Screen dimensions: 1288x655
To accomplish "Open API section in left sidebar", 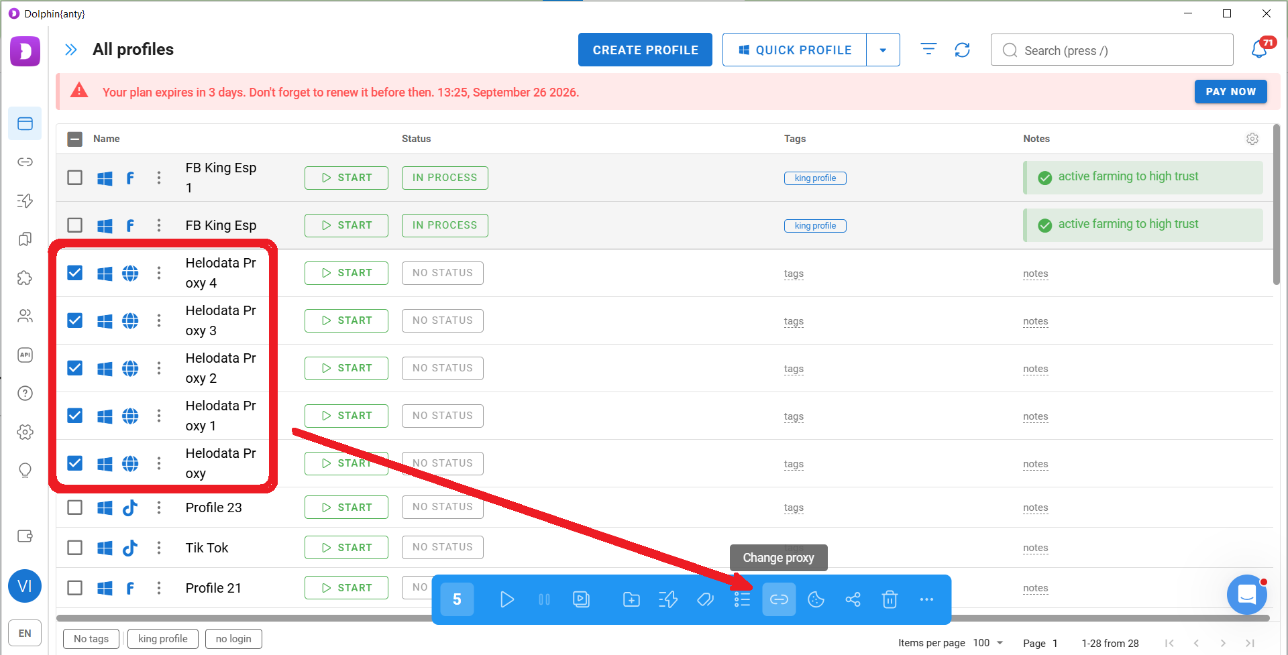I will (25, 355).
